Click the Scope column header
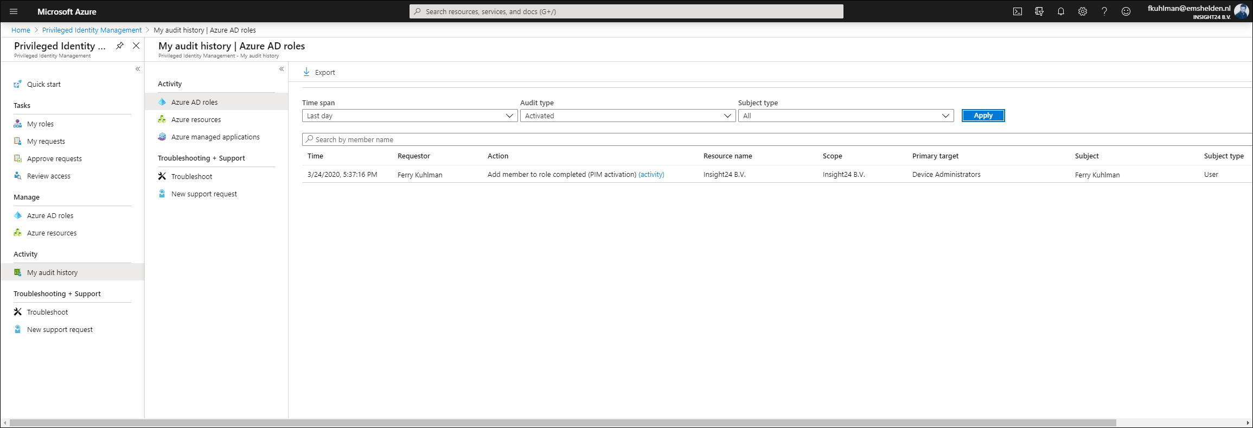Image resolution: width=1253 pixels, height=428 pixels. coord(832,156)
